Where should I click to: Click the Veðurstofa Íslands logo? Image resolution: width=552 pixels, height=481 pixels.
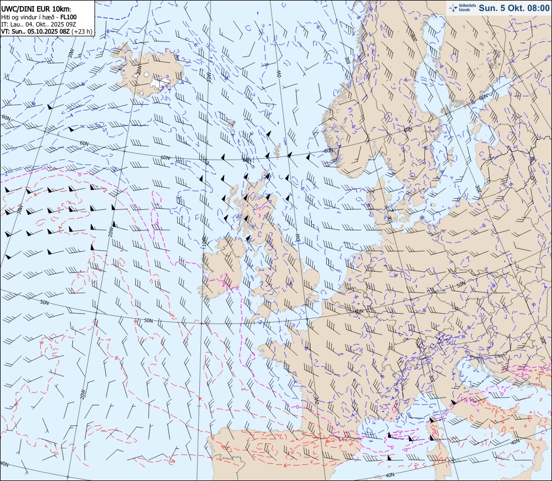click(462, 8)
